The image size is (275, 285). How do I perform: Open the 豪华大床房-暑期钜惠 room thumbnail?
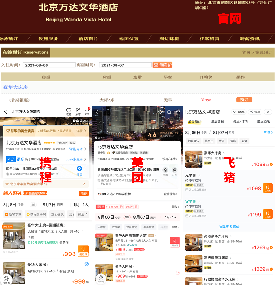point(14,236)
